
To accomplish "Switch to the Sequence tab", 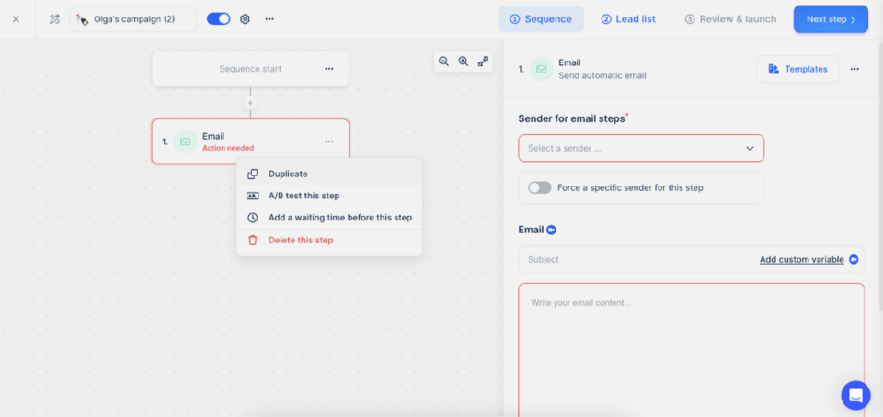I will [541, 19].
